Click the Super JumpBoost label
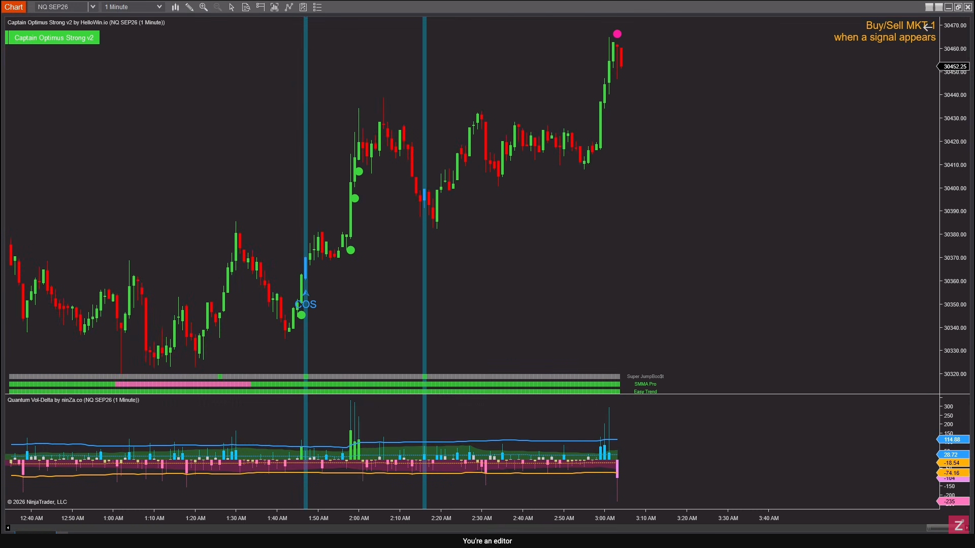 click(x=645, y=376)
